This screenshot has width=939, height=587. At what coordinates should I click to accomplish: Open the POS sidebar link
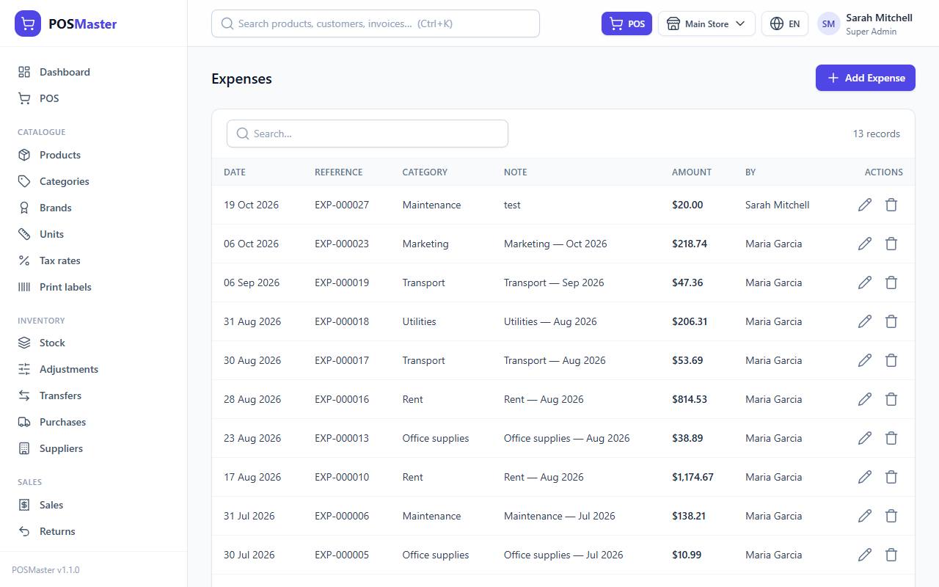[x=93, y=98]
